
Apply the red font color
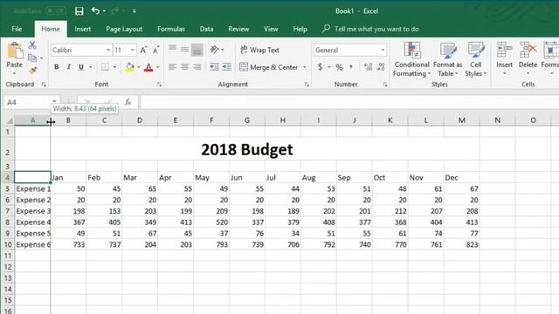click(148, 67)
